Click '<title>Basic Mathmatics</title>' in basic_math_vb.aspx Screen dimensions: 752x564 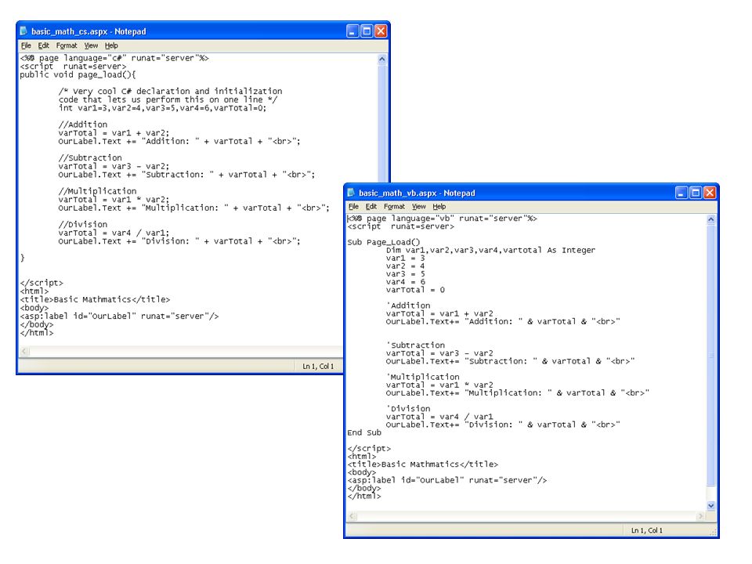422,465
